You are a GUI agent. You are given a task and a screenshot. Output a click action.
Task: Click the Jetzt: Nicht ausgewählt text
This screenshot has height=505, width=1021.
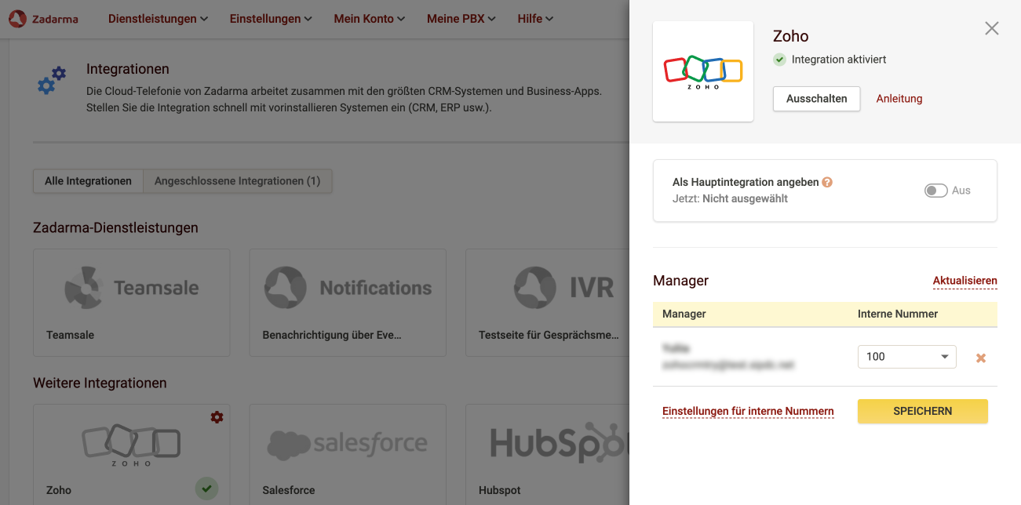(x=730, y=199)
